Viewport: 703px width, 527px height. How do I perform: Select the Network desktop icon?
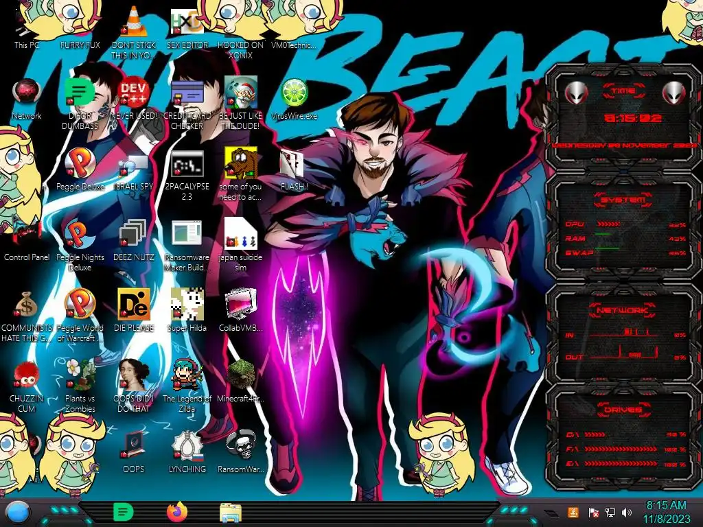[27, 99]
